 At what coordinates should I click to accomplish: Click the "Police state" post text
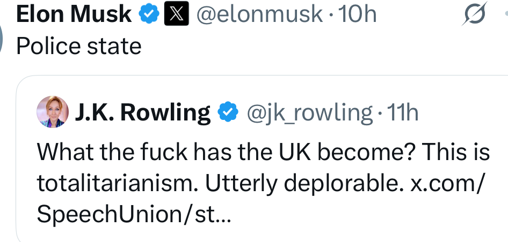[x=79, y=47]
